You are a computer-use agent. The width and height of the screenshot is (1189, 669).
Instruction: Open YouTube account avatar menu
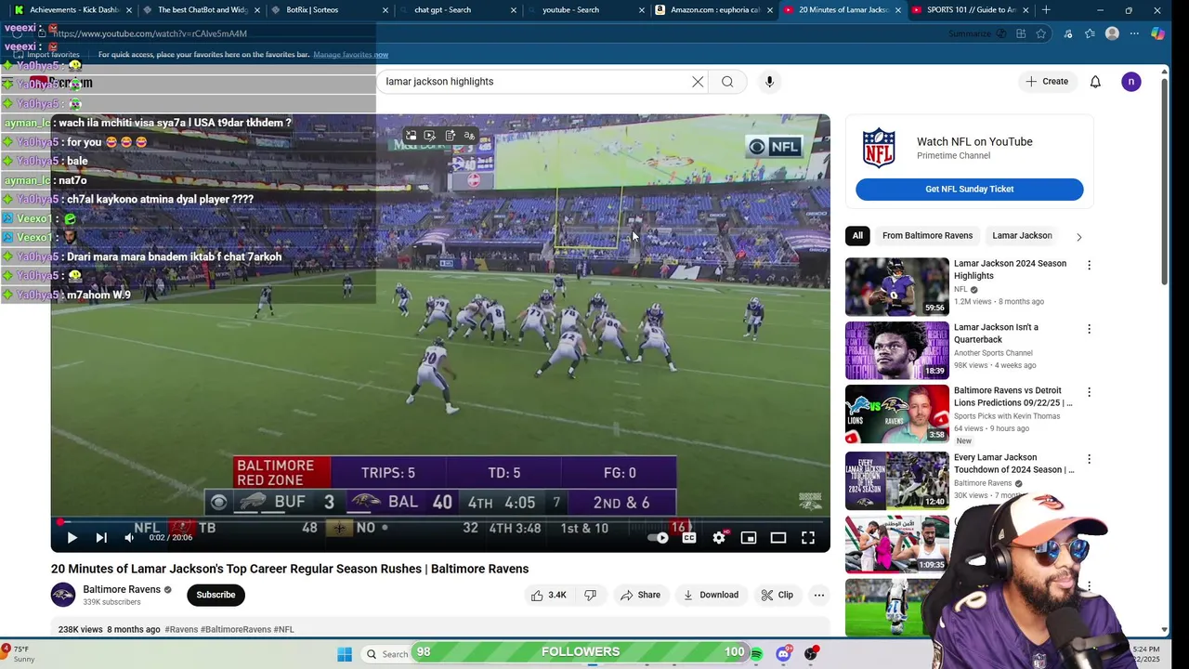click(x=1130, y=82)
